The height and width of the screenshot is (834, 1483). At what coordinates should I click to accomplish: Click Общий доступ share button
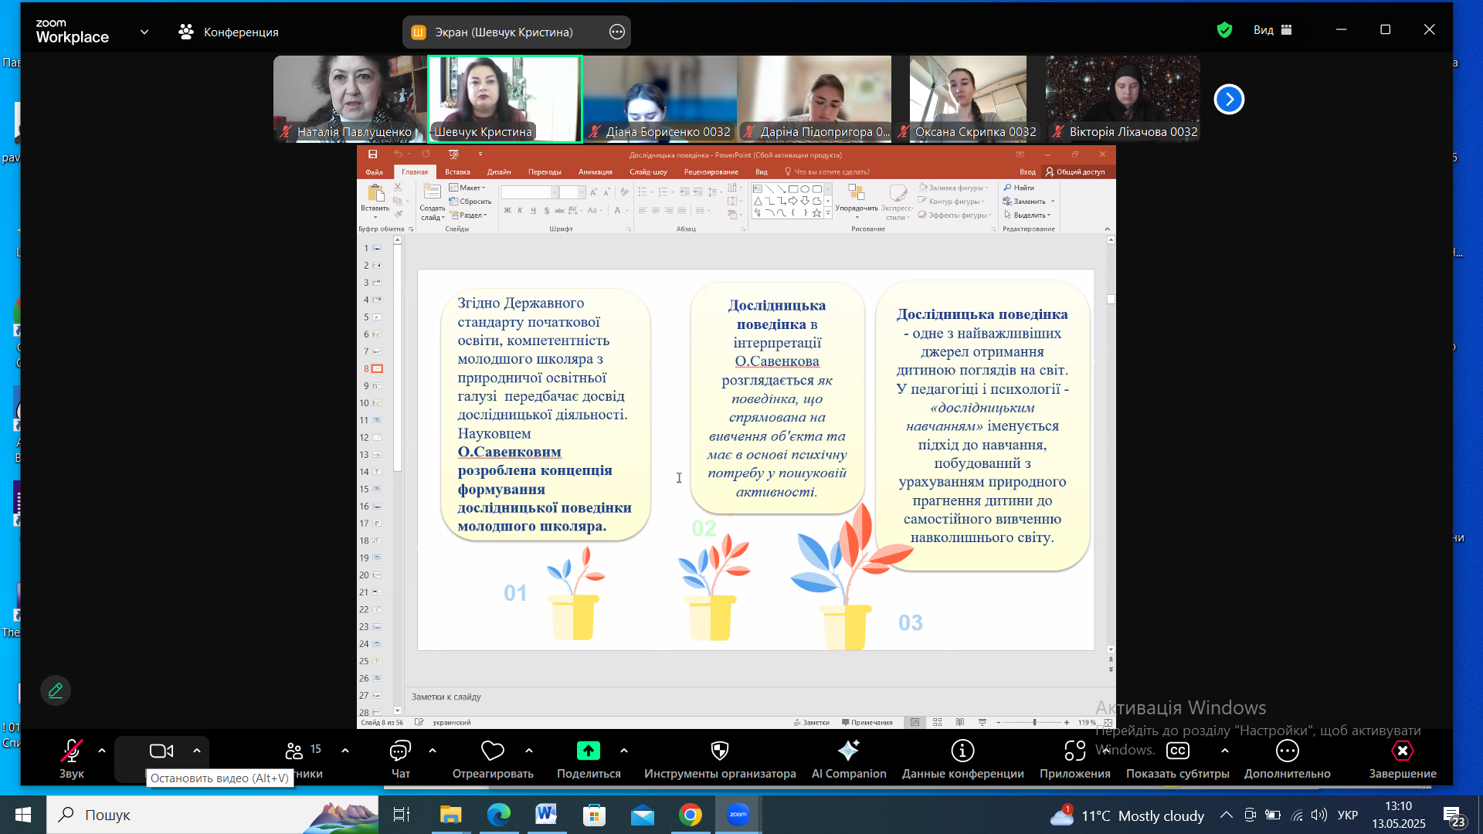[1075, 172]
